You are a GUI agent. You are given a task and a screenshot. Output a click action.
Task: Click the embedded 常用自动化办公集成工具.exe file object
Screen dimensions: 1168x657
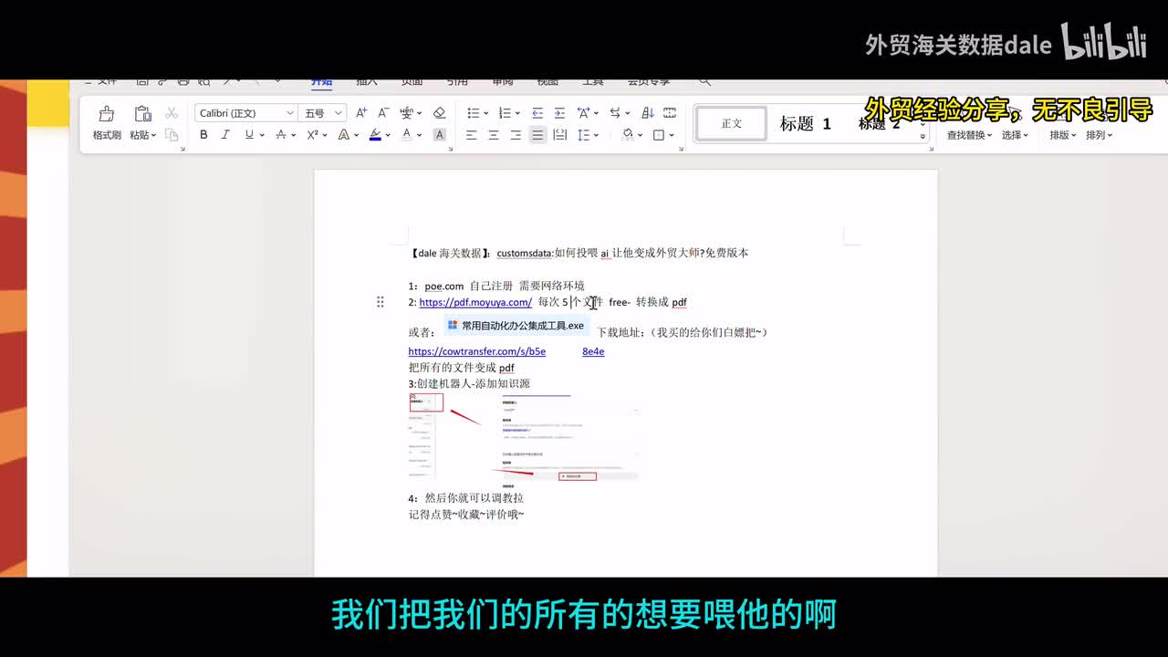pos(516,326)
